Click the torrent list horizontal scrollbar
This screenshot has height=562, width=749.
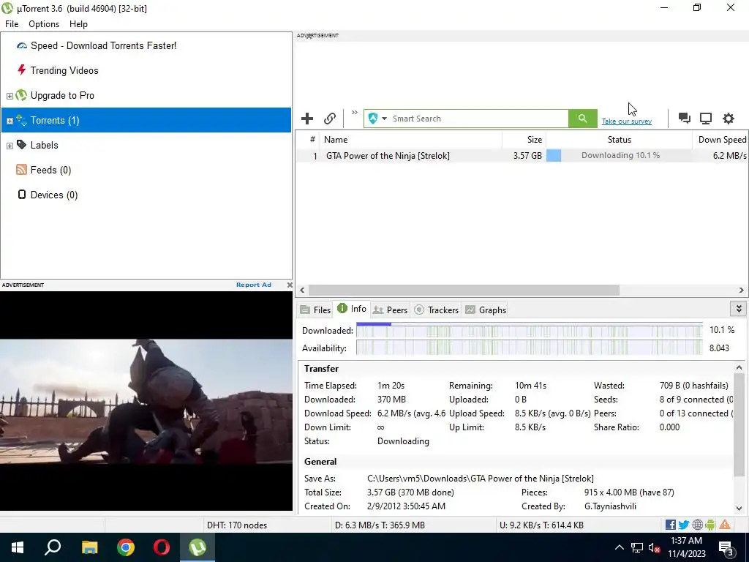[x=464, y=290]
